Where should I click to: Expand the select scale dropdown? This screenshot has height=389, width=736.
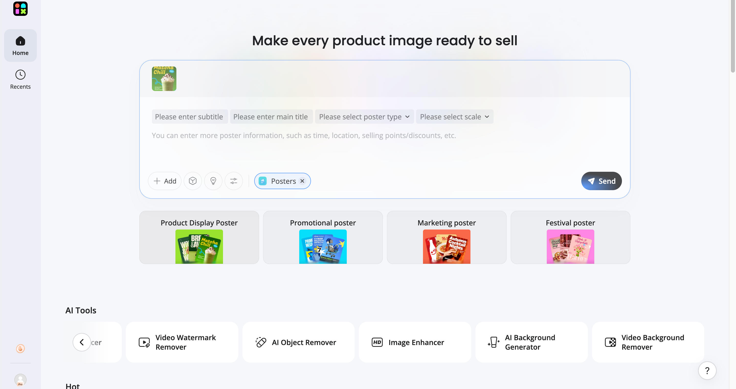pyautogui.click(x=455, y=117)
